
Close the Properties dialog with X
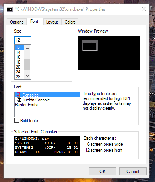click(144, 9)
